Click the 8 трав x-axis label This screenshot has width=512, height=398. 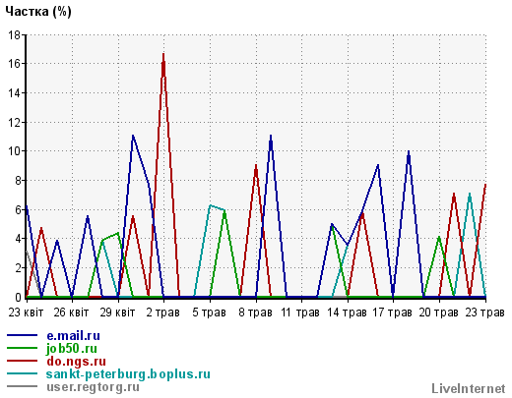click(255, 313)
